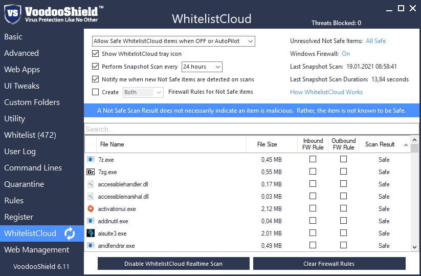Click the 7z.exe file icon
The image size is (421, 276).
pos(91,160)
